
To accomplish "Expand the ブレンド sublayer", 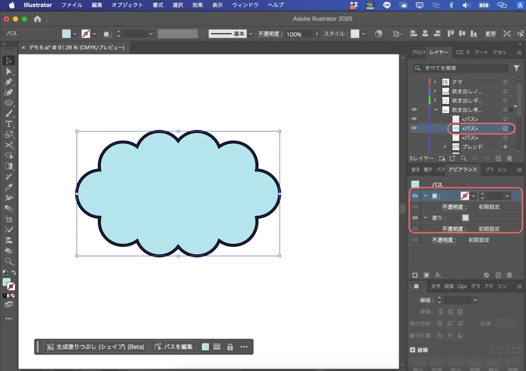I will 445,147.
